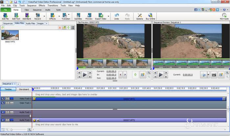The height and width of the screenshot is (136, 230).
Task: Click the Record toolbar icon
Action: point(38,16)
